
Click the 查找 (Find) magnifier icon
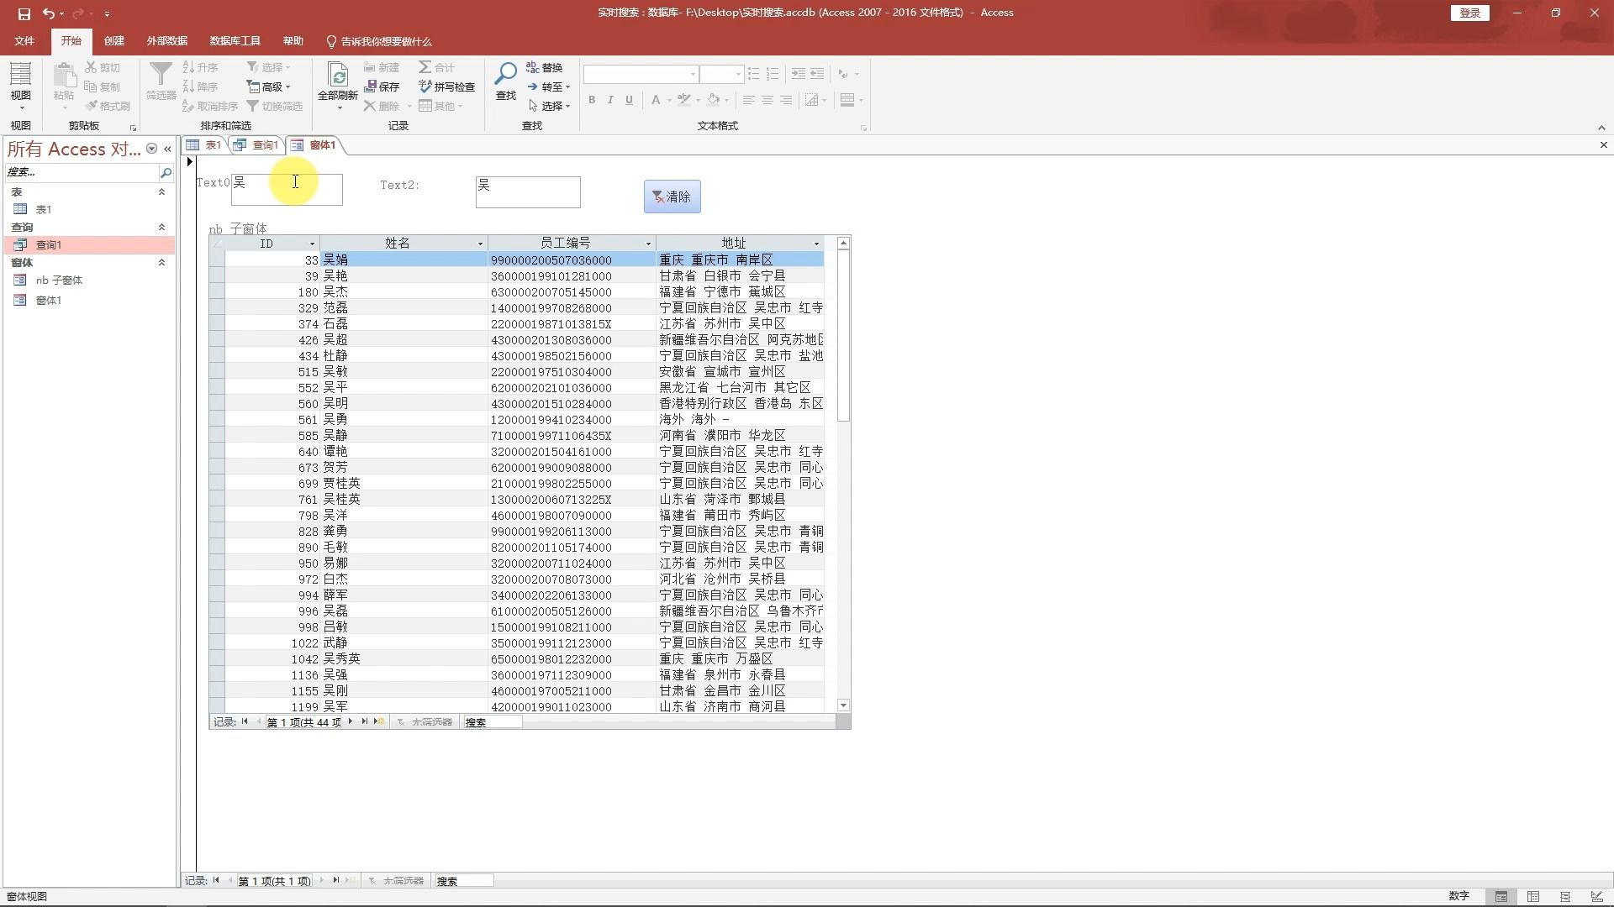(505, 75)
